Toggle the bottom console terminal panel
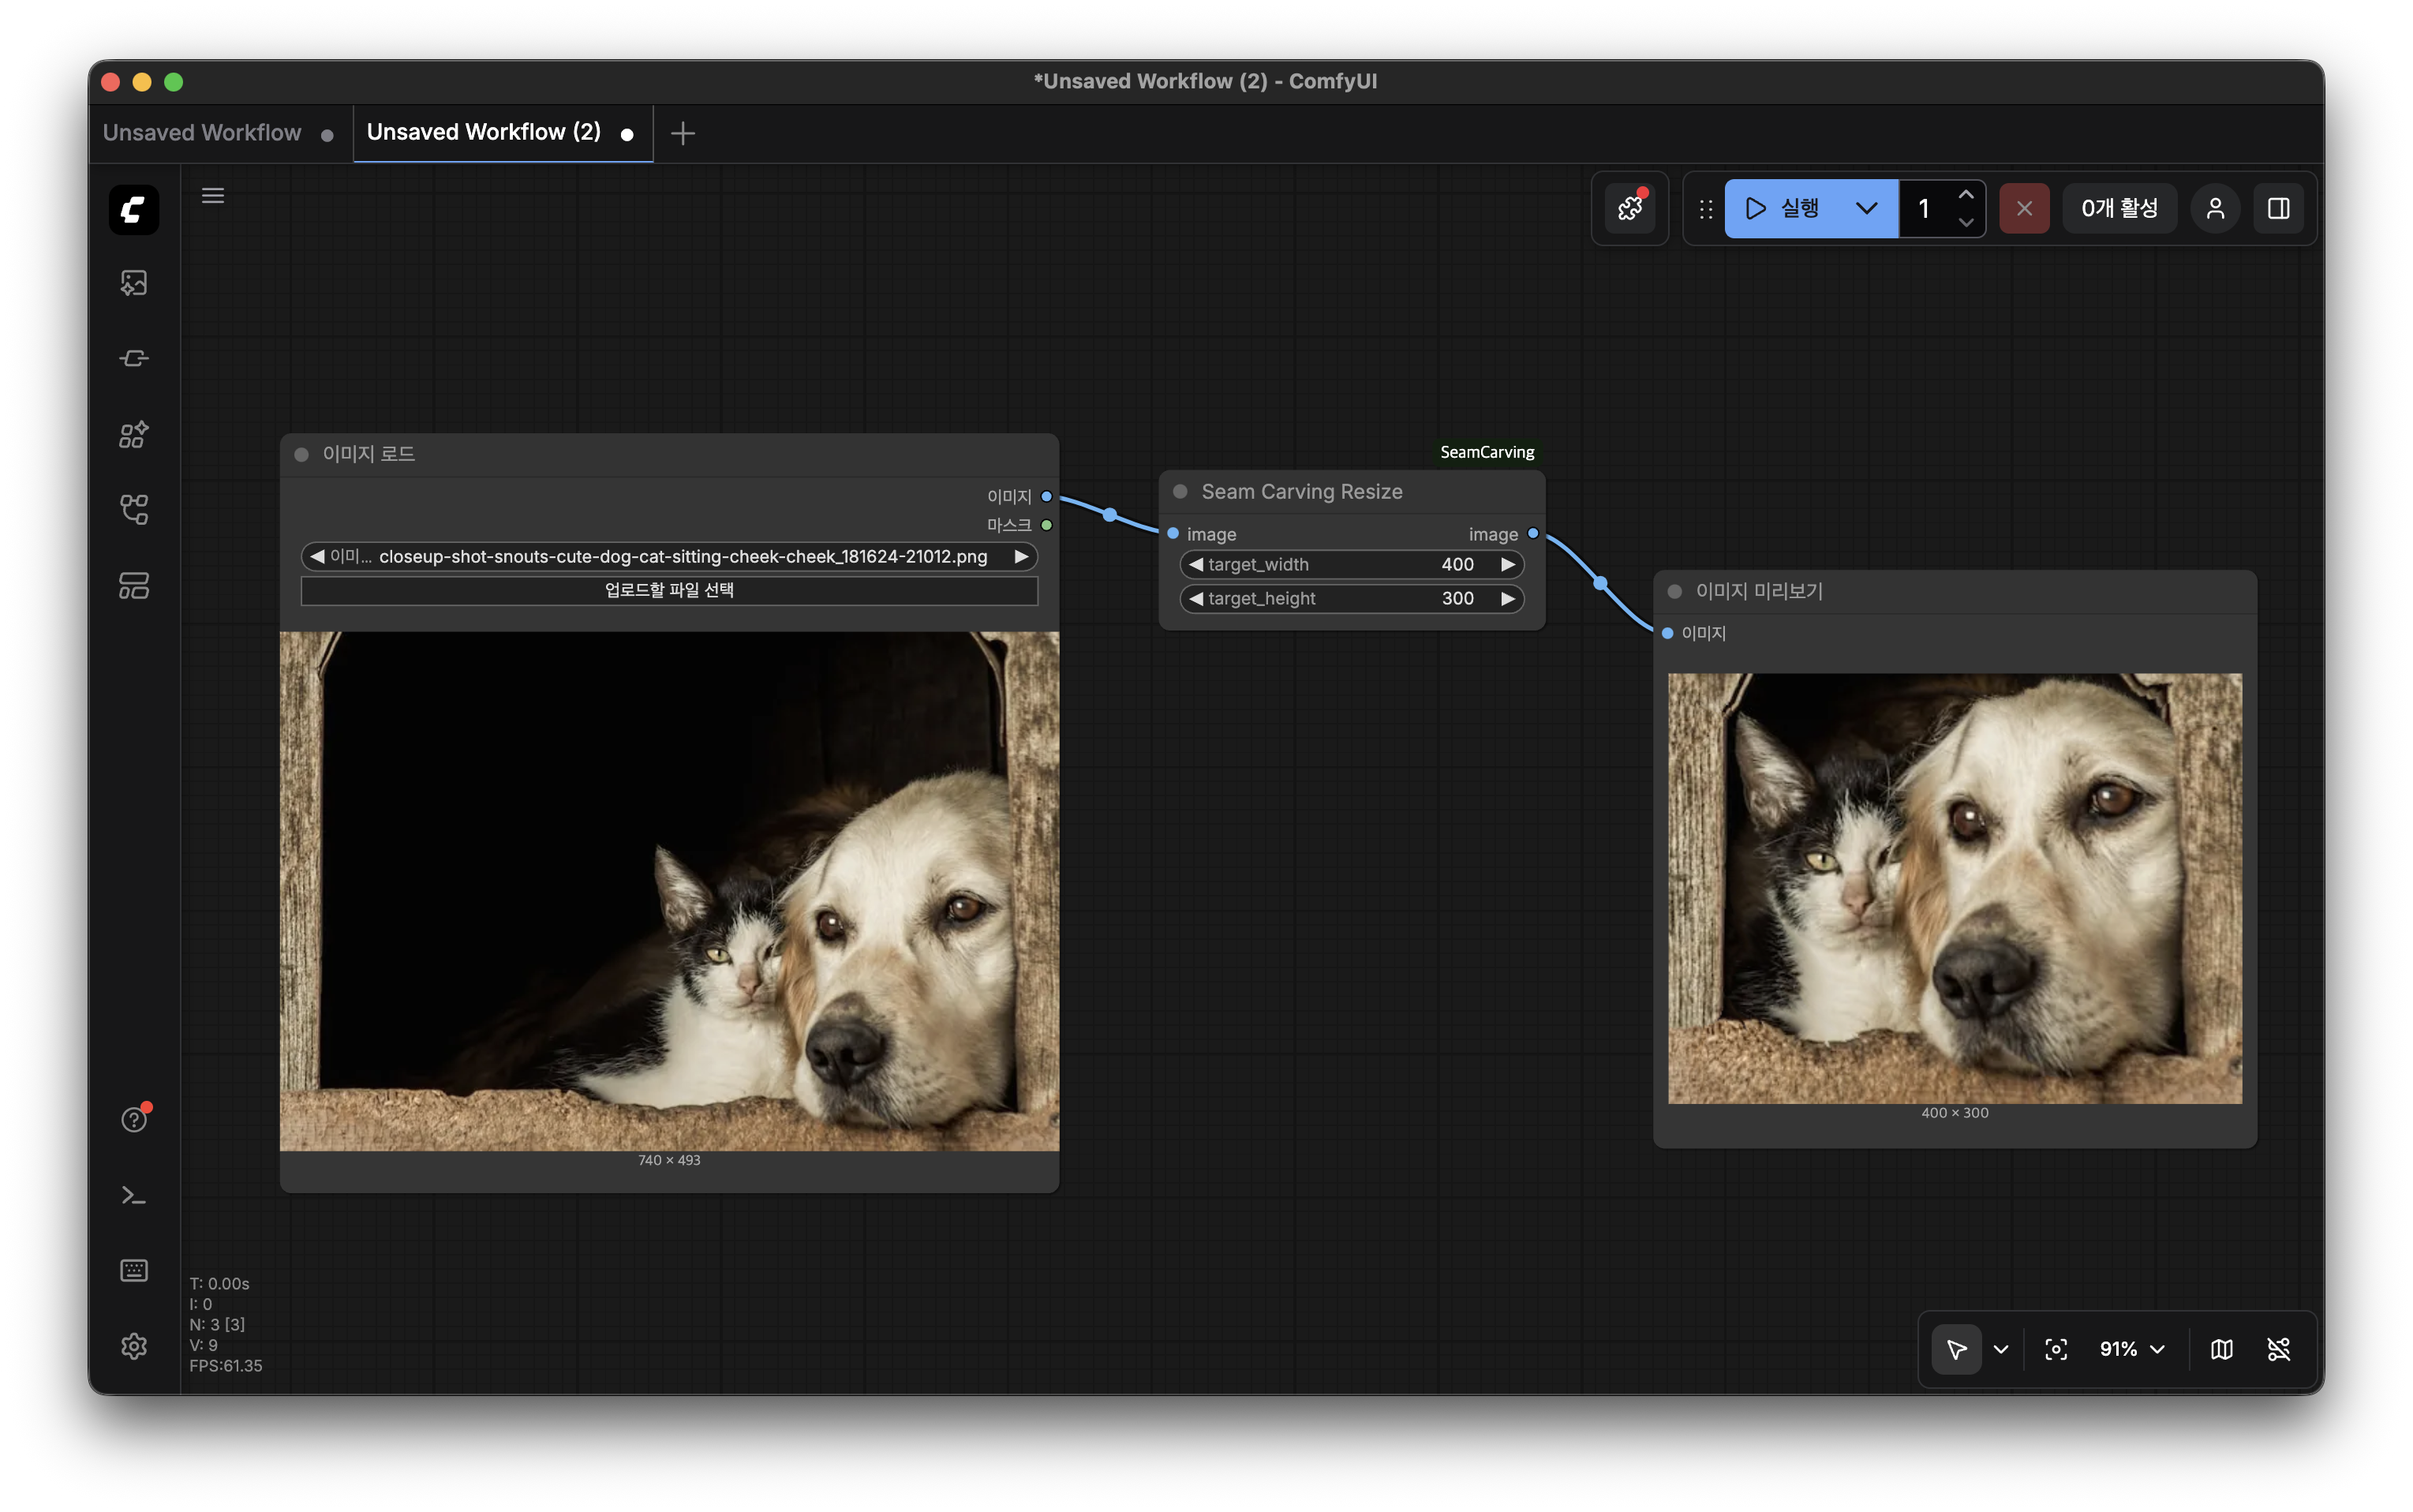The height and width of the screenshot is (1512, 2413). [x=134, y=1195]
